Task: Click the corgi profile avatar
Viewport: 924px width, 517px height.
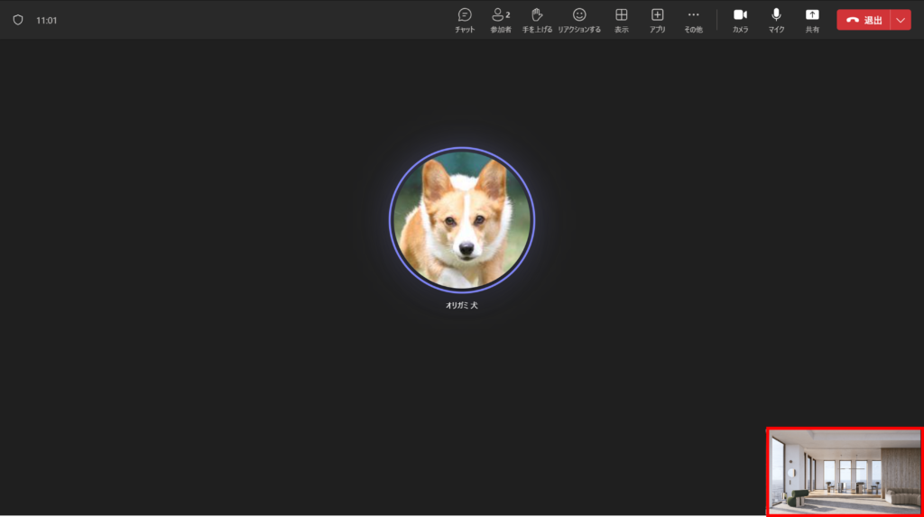Action: click(x=462, y=219)
